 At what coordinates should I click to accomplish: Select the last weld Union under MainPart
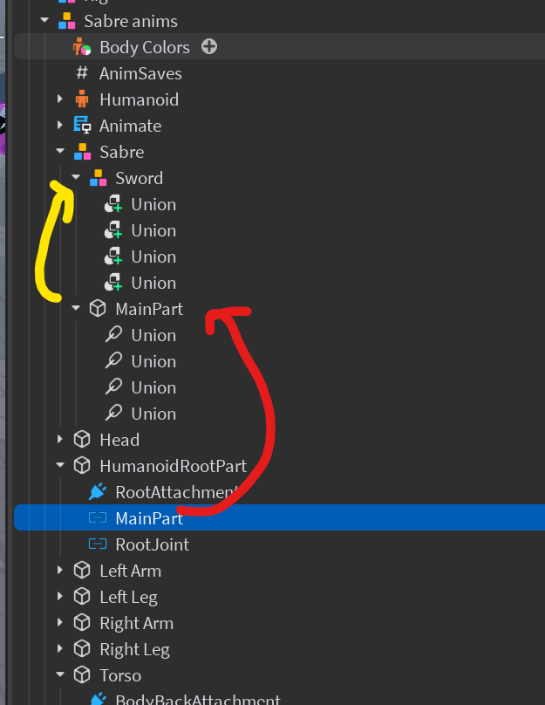(153, 414)
